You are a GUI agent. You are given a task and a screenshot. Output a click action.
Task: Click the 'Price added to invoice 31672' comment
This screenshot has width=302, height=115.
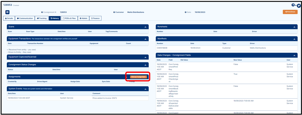point(105,98)
